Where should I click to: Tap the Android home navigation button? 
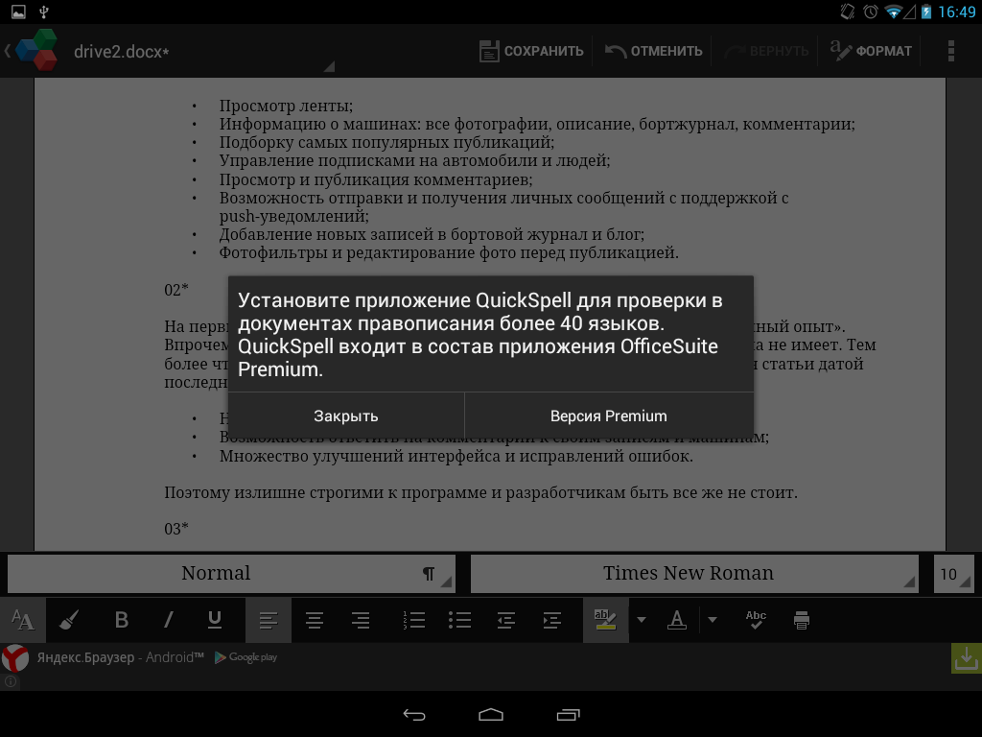[x=491, y=714]
